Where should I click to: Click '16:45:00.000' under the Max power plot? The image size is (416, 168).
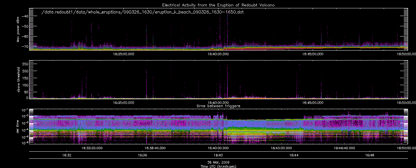pos(313,54)
